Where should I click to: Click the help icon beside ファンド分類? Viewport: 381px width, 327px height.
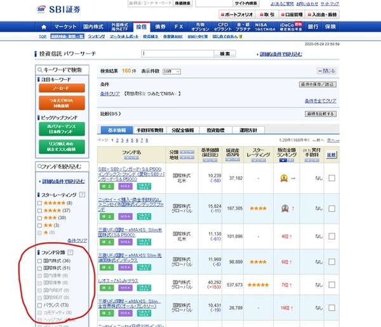pos(70,252)
